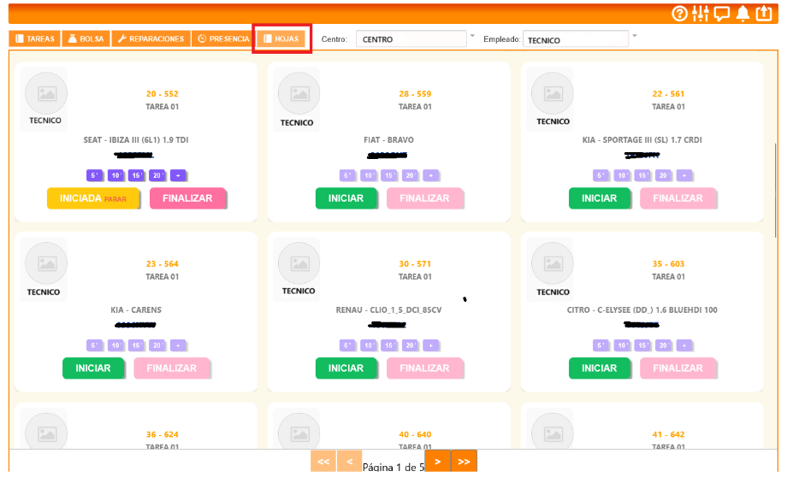Click 20' on the RENAU CLIO card

click(410, 345)
